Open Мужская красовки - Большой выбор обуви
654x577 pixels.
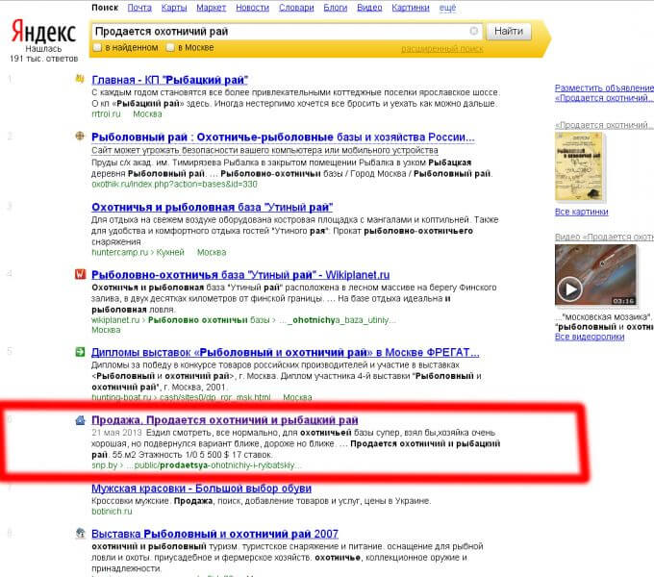pyautogui.click(x=201, y=489)
